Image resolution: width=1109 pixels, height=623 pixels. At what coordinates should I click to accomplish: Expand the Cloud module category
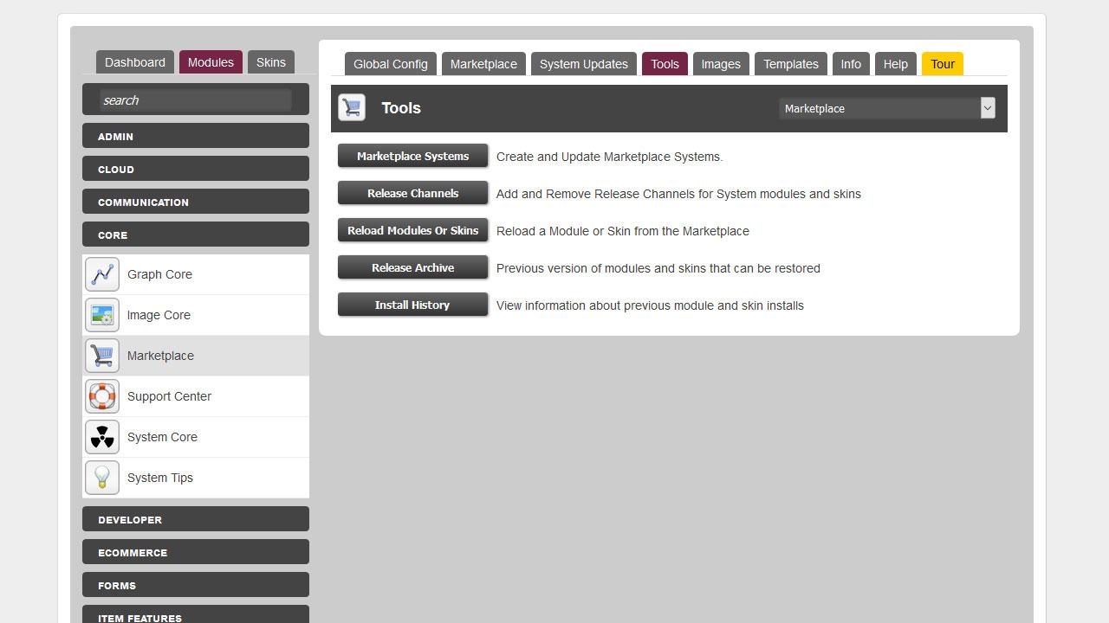[x=196, y=169]
